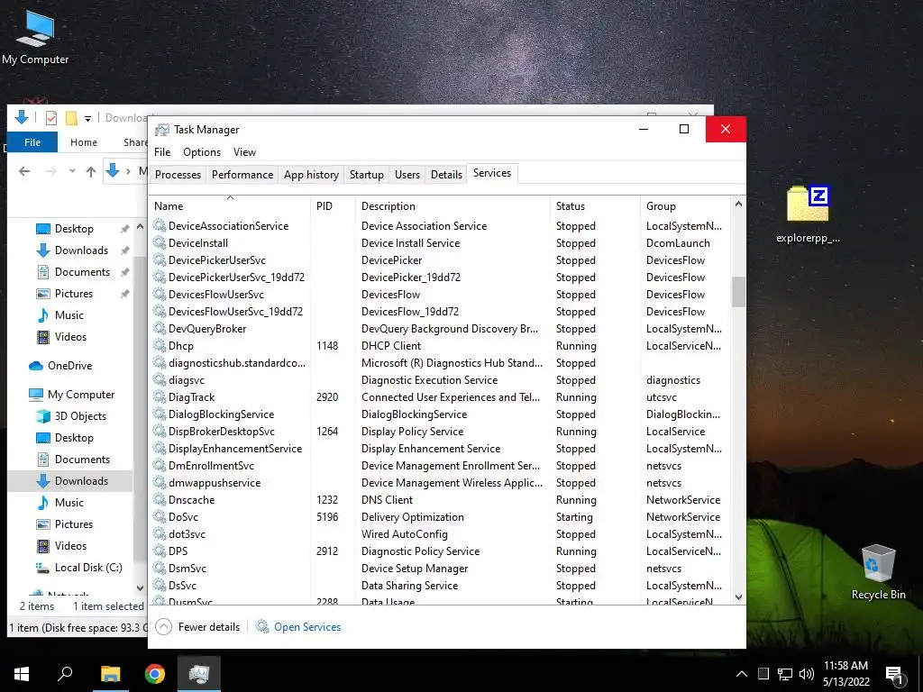923x692 pixels.
Task: Click the Explorer up-one-level arrow
Action: 91,171
